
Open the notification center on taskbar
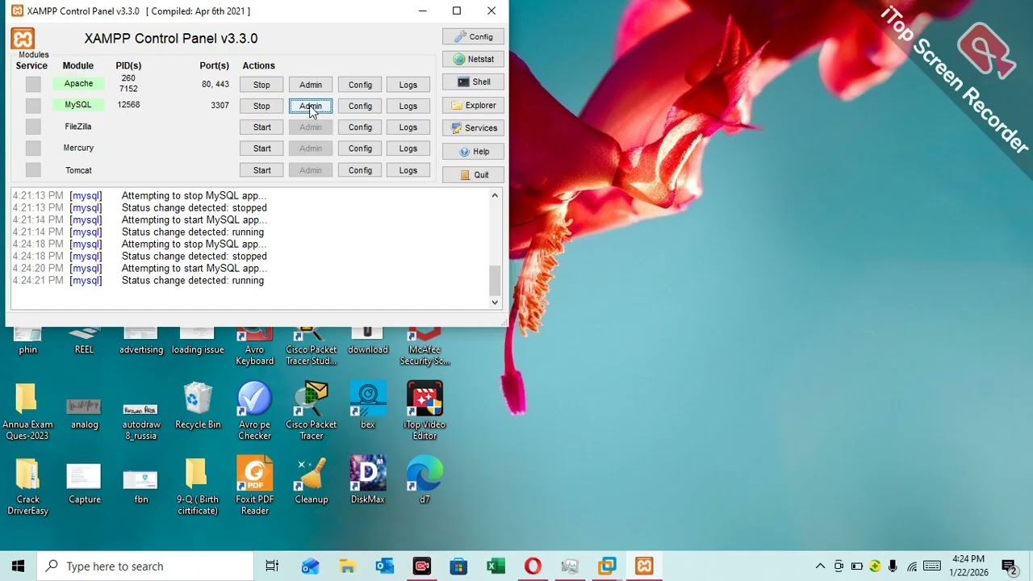pyautogui.click(x=1008, y=566)
